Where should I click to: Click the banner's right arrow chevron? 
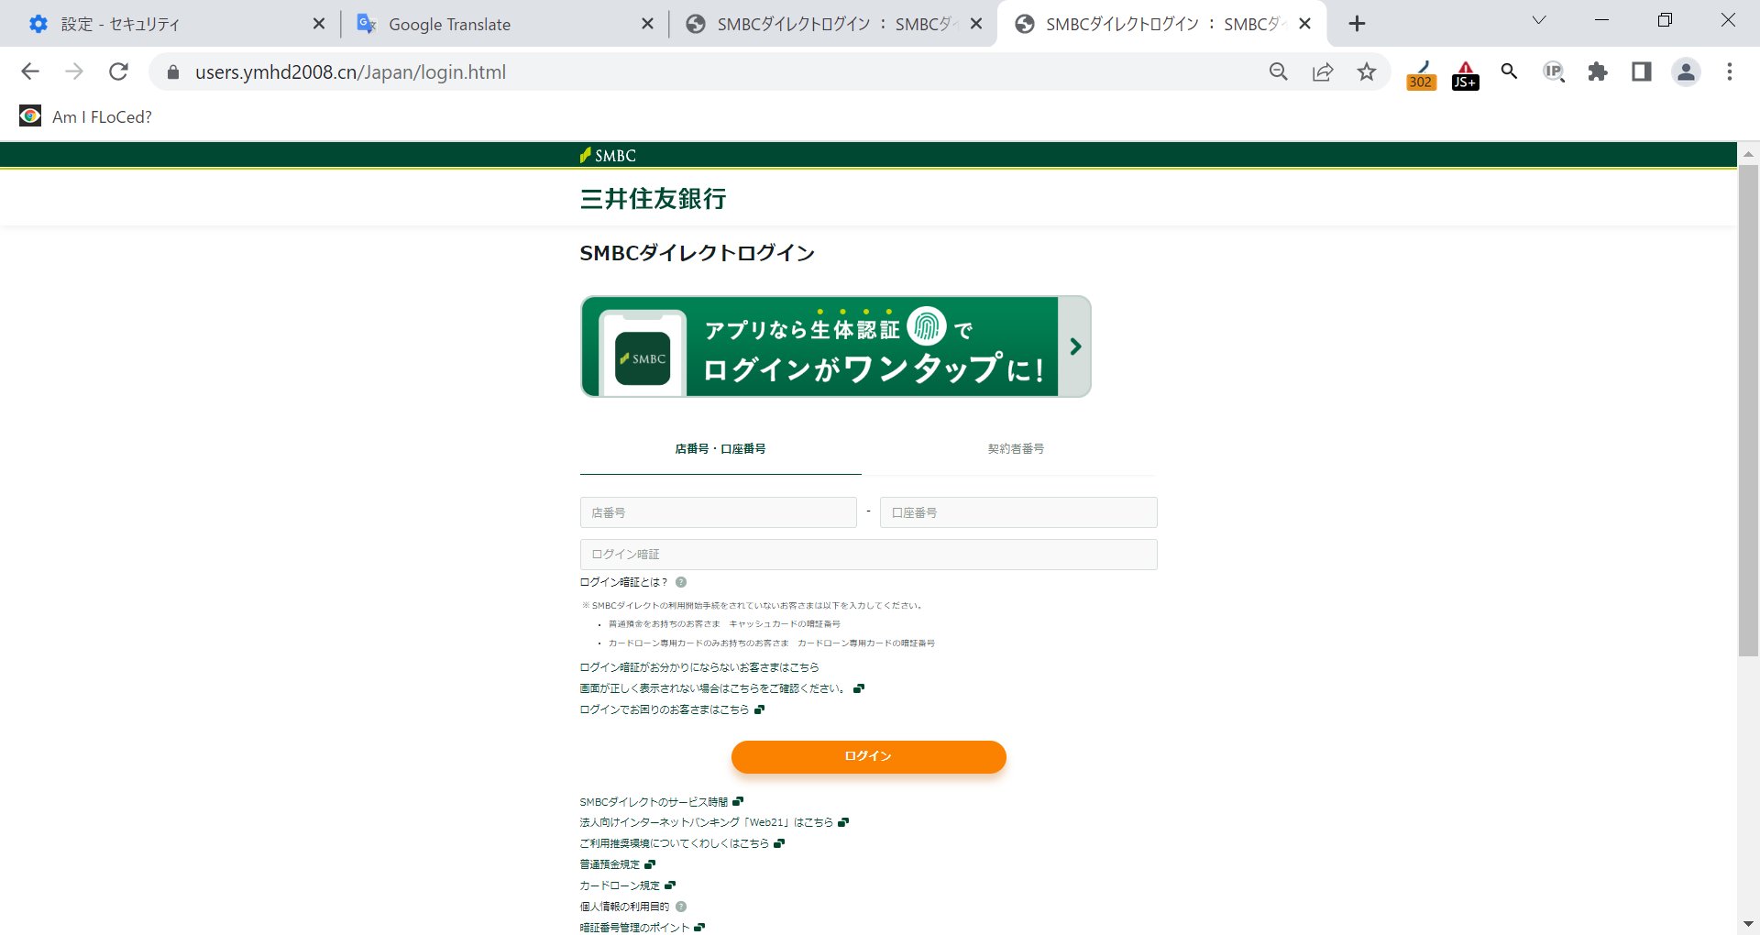coord(1075,346)
